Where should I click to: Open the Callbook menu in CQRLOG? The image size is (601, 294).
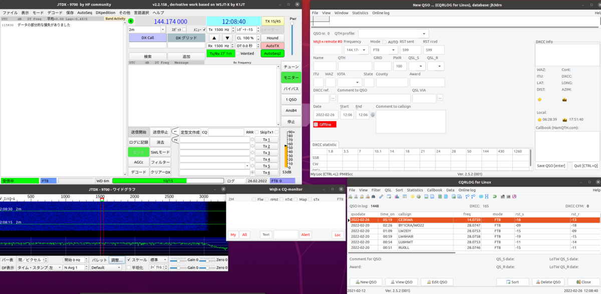point(434,190)
